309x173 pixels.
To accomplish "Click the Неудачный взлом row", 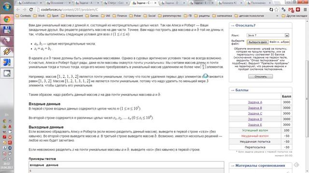I will [x=261, y=136].
